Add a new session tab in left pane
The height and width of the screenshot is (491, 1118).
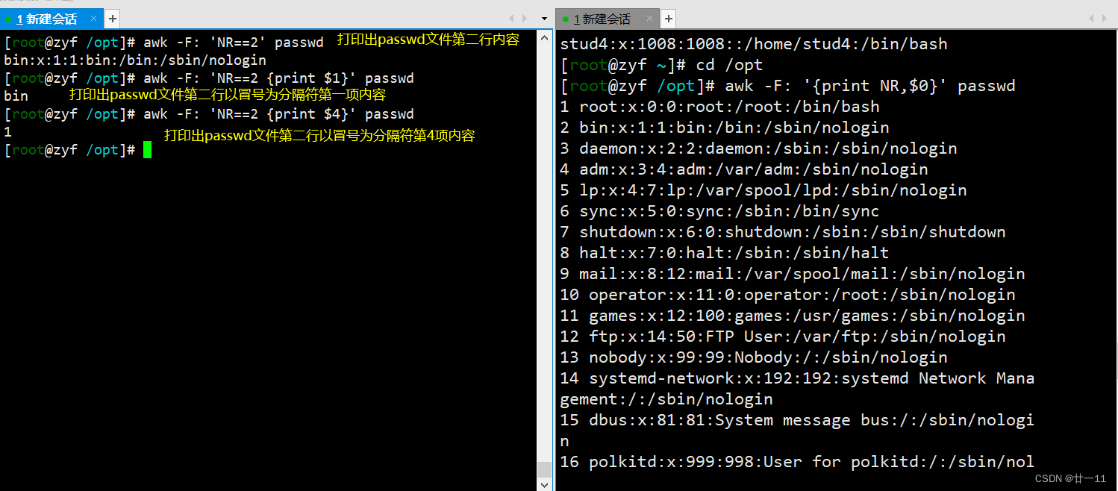click(x=112, y=19)
